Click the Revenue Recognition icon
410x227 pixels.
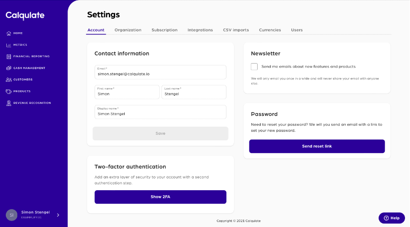(x=9, y=103)
